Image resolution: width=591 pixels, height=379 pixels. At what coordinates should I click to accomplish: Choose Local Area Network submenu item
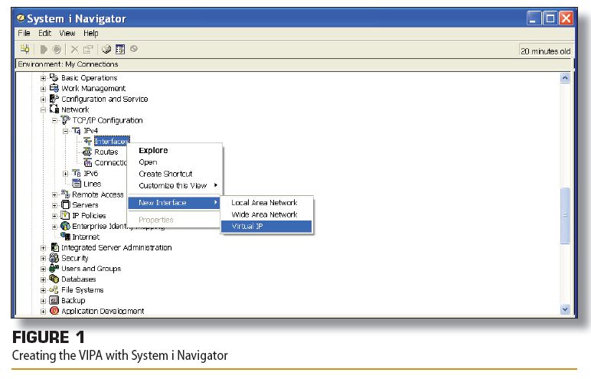point(266,202)
